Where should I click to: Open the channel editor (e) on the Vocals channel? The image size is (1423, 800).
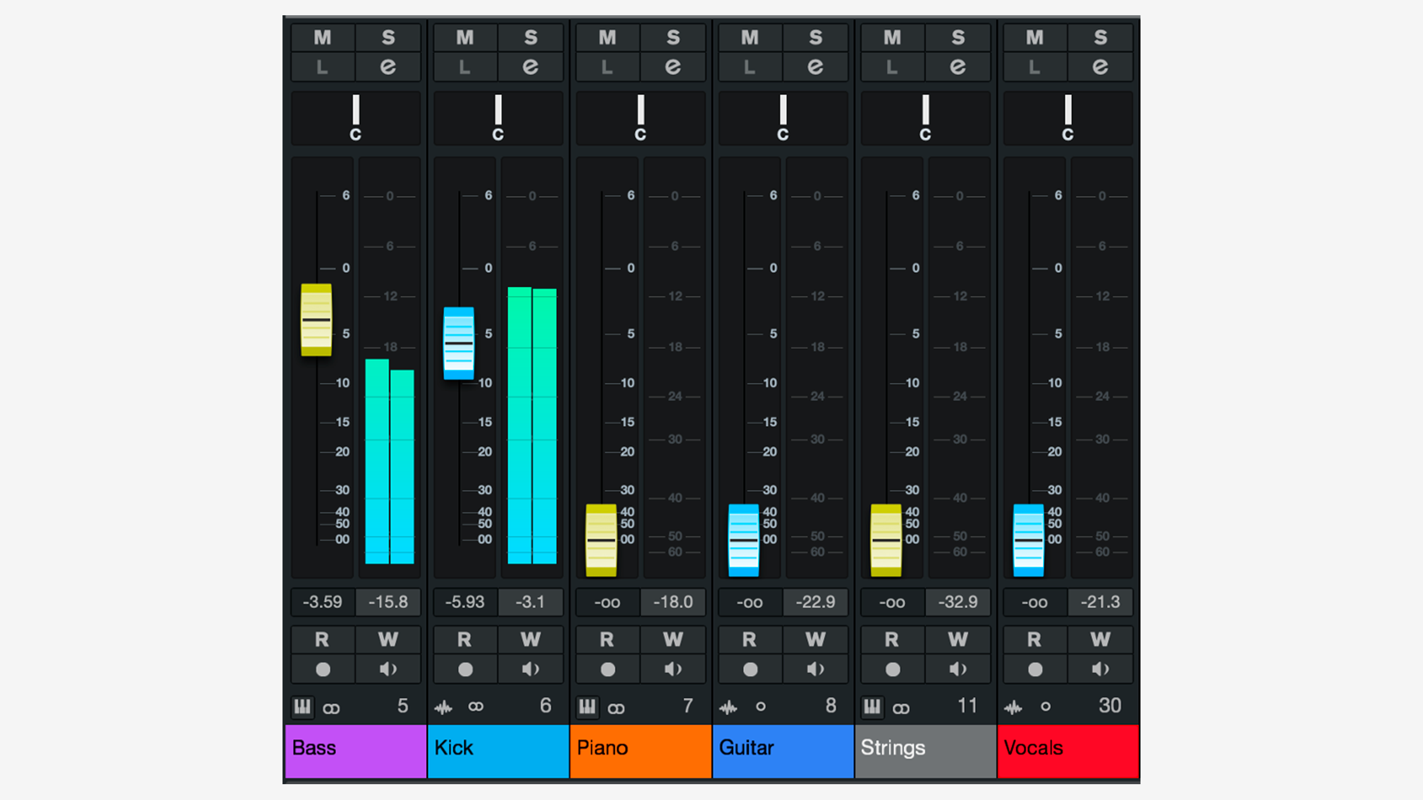click(x=1100, y=66)
